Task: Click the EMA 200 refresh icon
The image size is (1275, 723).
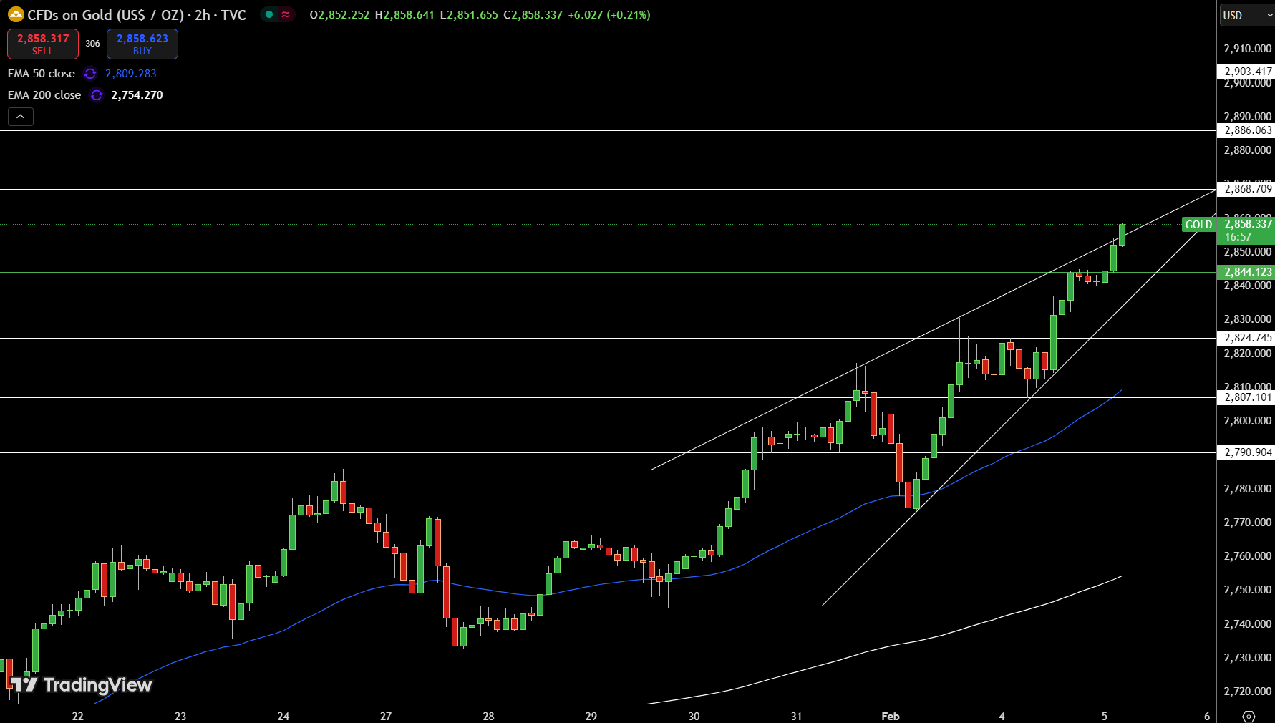Action: [97, 95]
